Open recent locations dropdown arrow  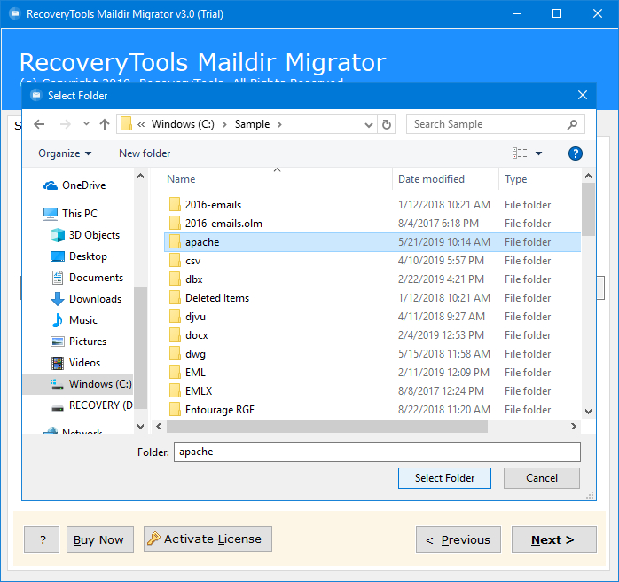[86, 124]
